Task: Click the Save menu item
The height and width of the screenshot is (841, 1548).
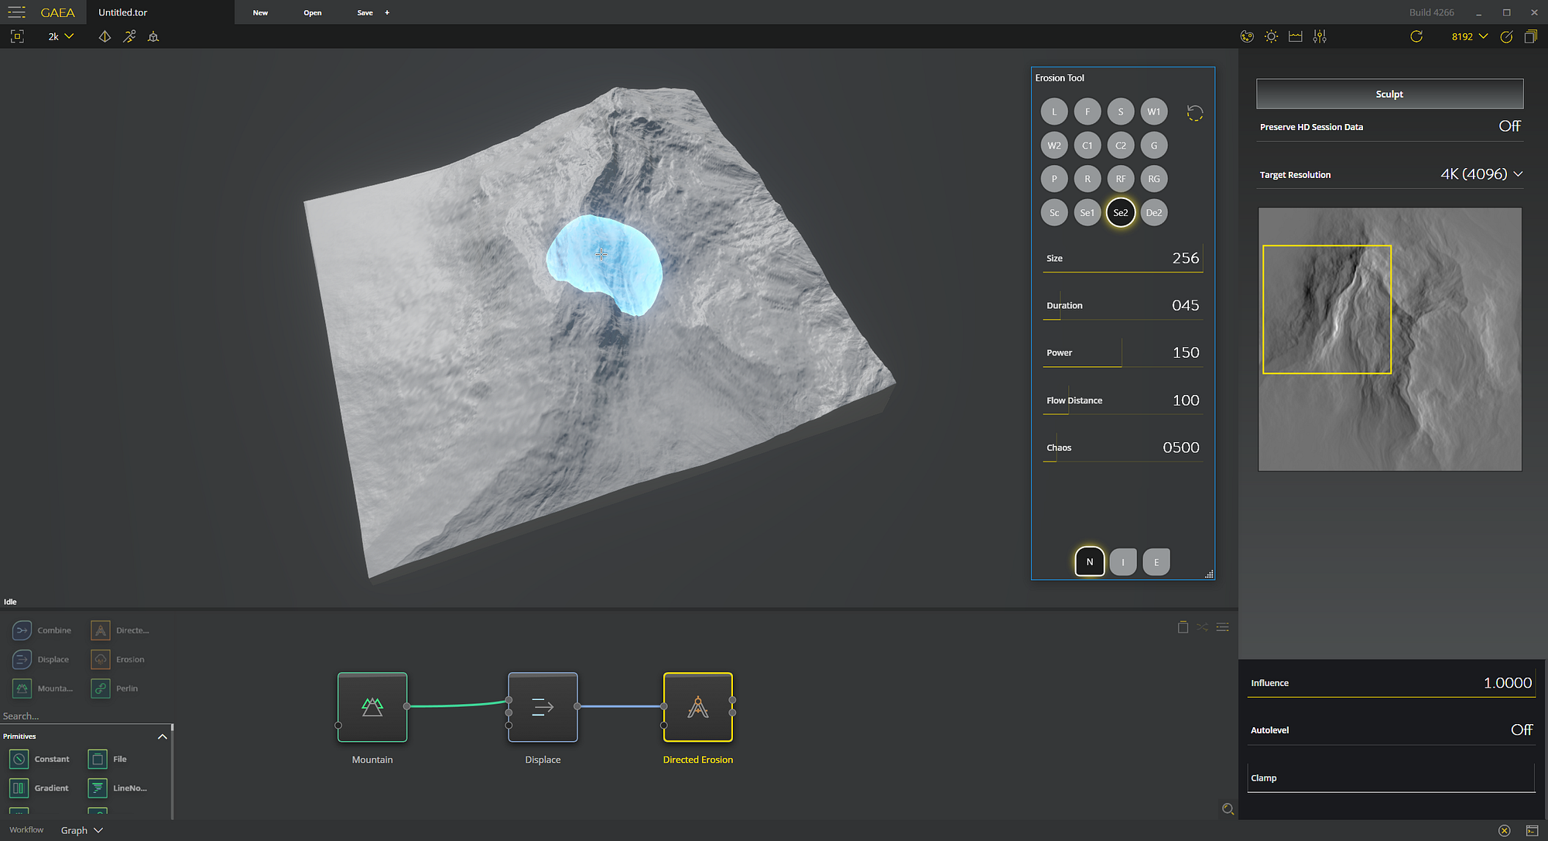Action: tap(365, 12)
